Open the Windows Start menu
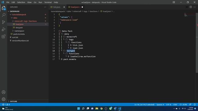The width and height of the screenshot is (198, 111). pyautogui.click(x=79, y=109)
